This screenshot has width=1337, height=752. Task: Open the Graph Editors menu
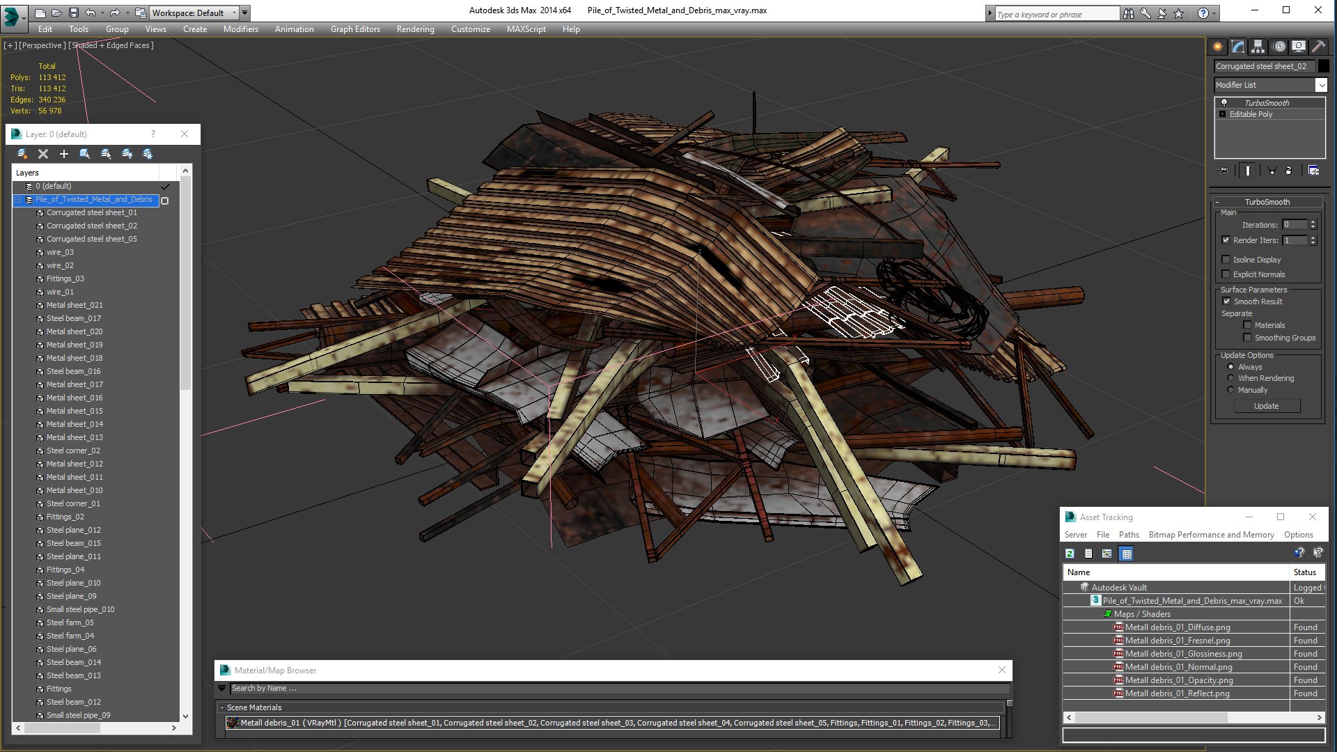355,29
